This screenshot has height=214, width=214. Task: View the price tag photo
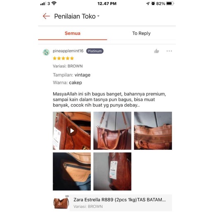112,171
